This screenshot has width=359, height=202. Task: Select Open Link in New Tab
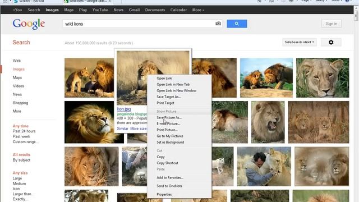coord(173,85)
